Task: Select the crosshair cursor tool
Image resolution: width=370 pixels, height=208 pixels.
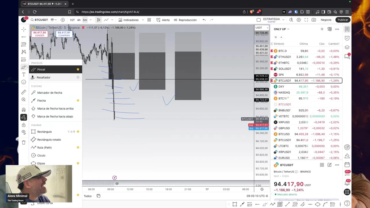Action: (x=24, y=29)
